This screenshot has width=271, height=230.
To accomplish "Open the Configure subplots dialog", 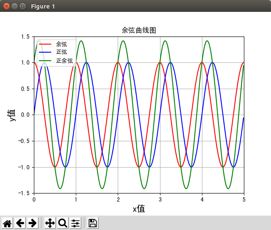I will pos(75,223).
